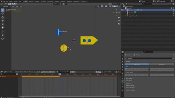Switch to the Modeling workspace tab
Screen dimensions: 175x98
tap(31, 2)
